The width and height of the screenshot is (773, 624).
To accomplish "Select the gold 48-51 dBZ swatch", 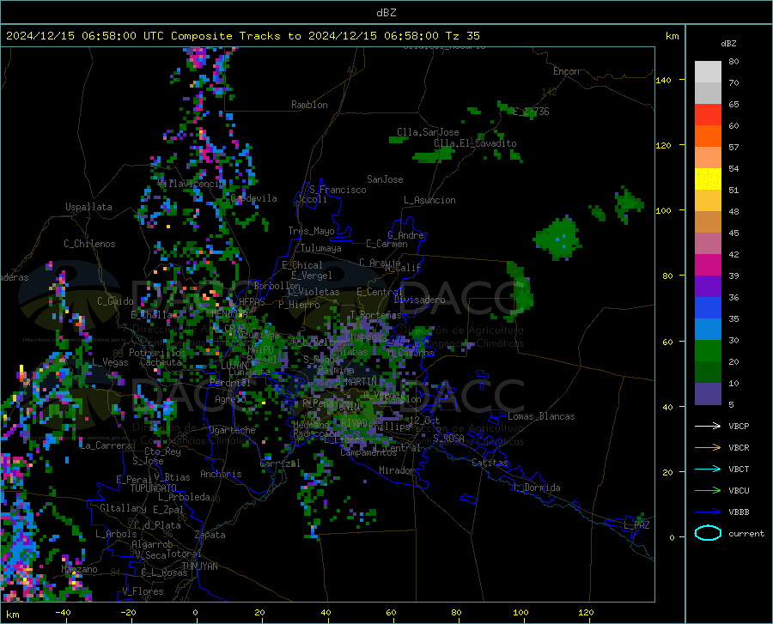I will coord(708,201).
